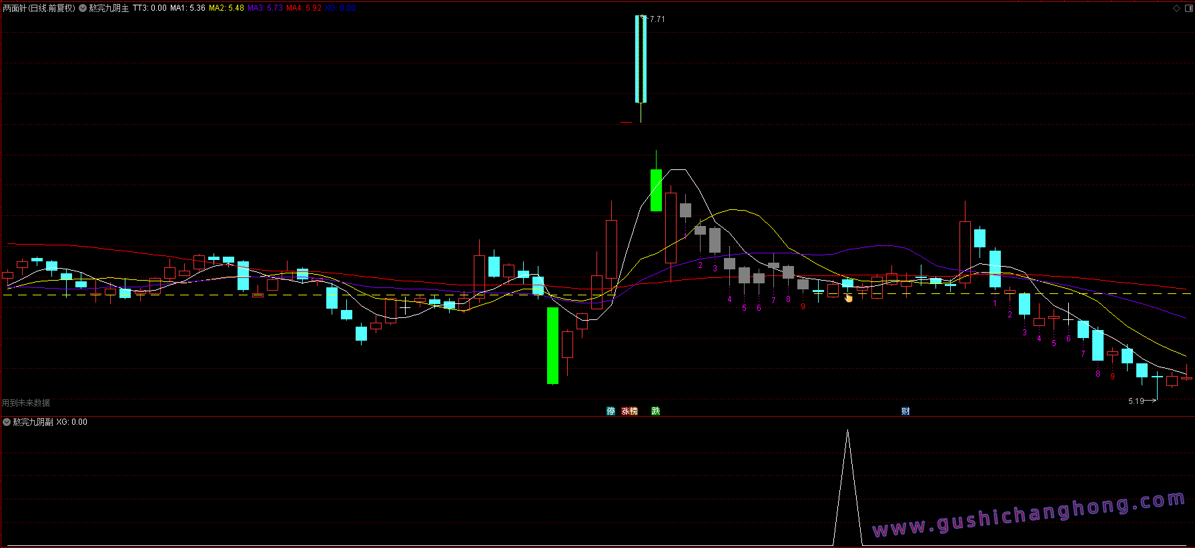Click the MA4: 5.92 red legend label
Image resolution: width=1195 pixels, height=548 pixels.
click(x=304, y=8)
